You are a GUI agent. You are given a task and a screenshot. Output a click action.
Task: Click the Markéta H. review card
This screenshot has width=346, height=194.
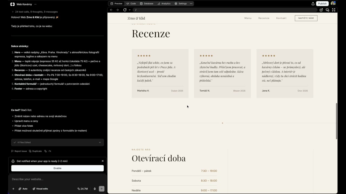point(160,73)
